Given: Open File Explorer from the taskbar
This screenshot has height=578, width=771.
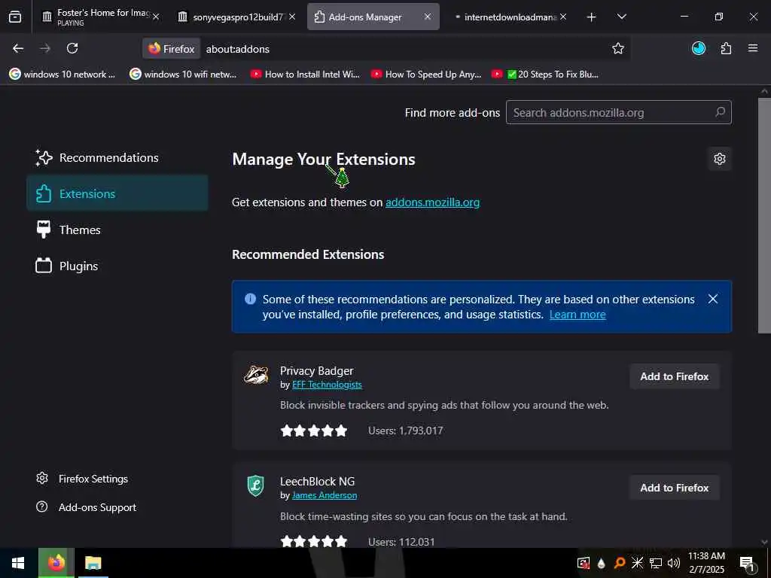Looking at the screenshot, I should coord(93,563).
